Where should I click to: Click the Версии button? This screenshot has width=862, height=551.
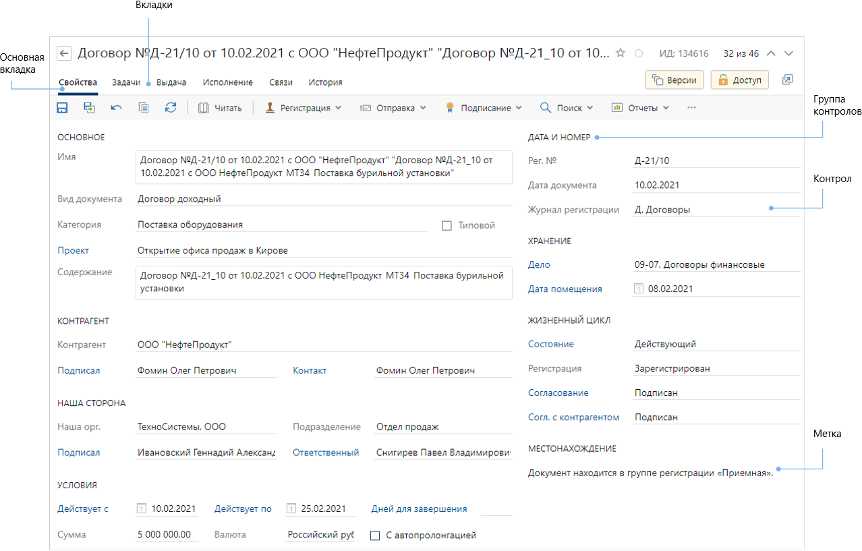[x=675, y=80]
